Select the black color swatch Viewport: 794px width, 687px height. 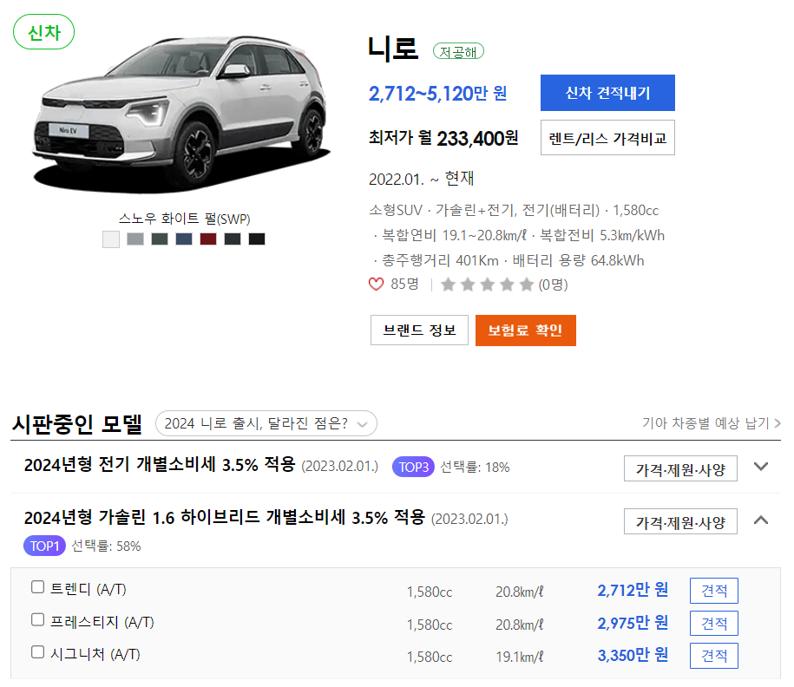257,239
